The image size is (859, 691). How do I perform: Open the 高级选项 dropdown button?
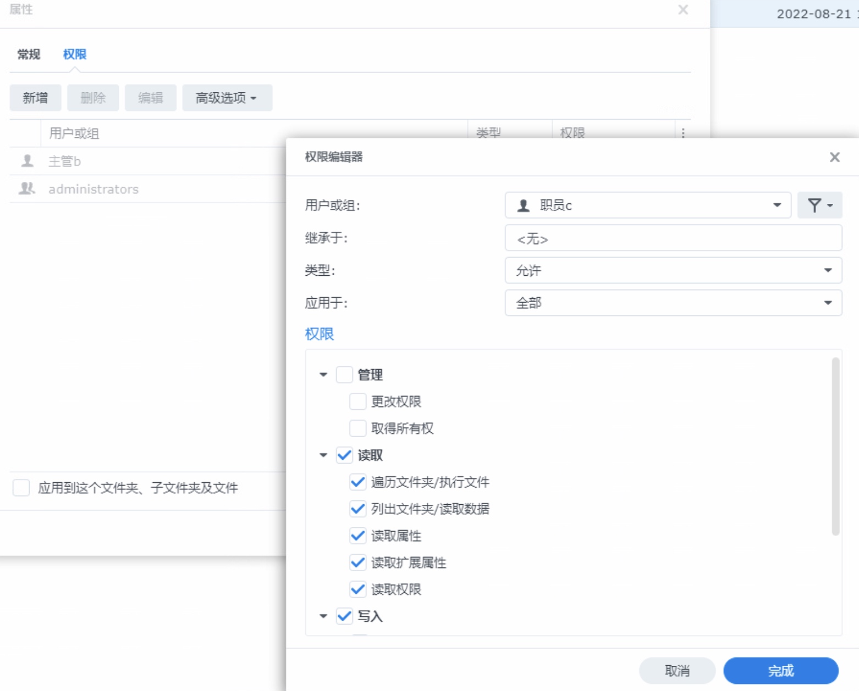[227, 98]
